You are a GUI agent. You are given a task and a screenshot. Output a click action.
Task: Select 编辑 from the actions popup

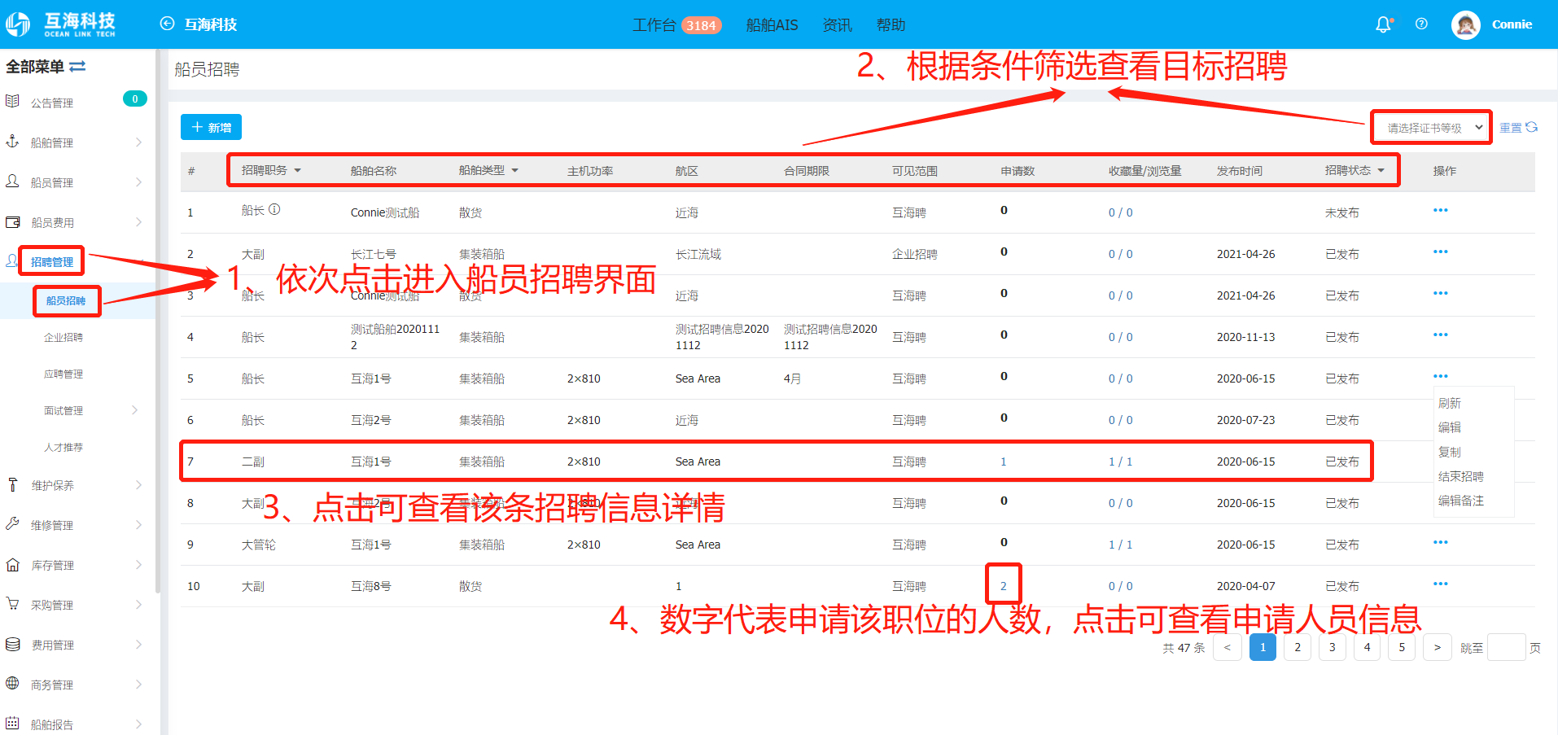[x=1449, y=427]
